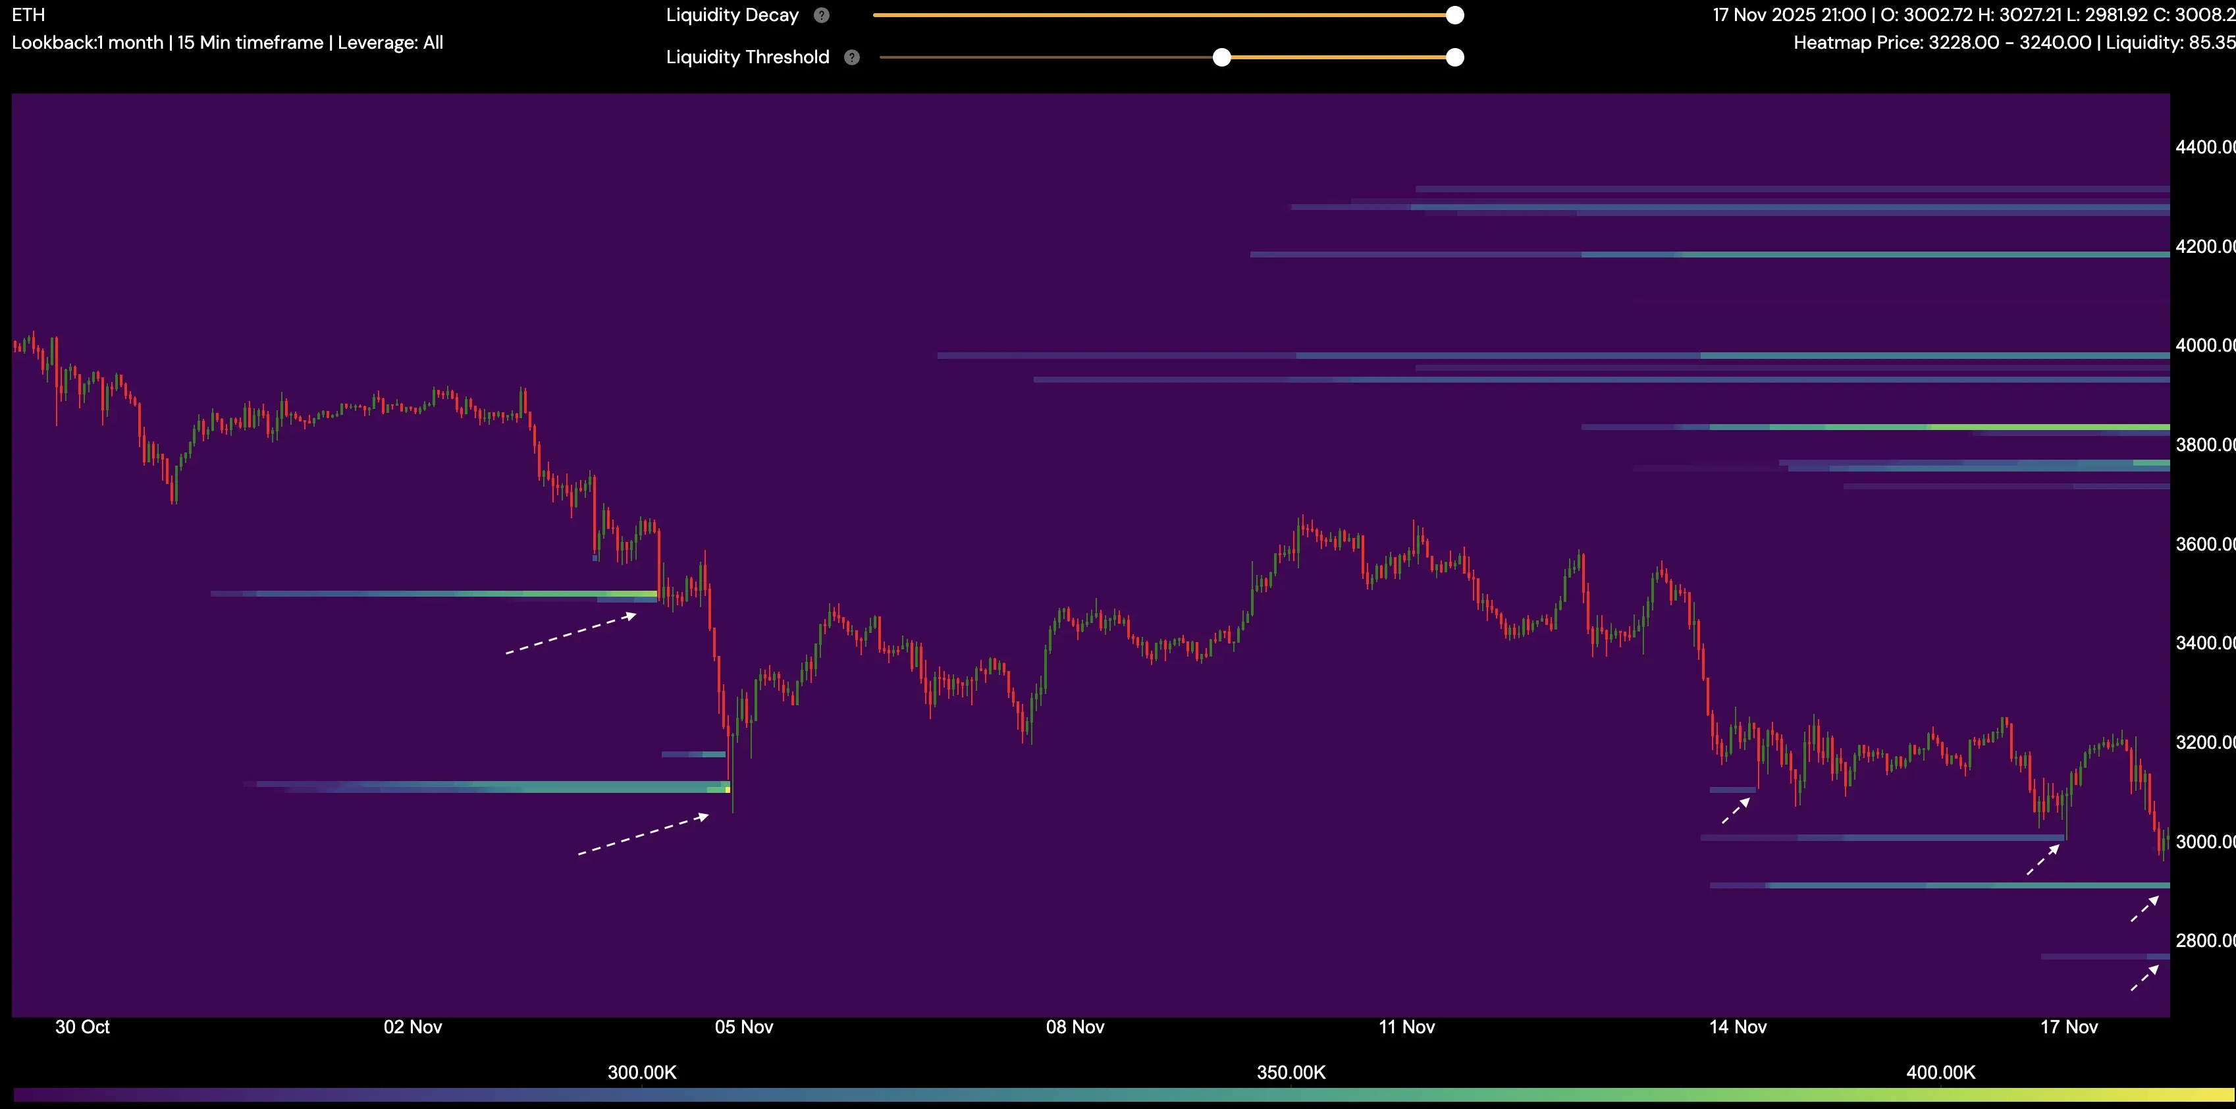Click the 14 Nov date label
This screenshot has width=2236, height=1109.
pyautogui.click(x=1737, y=1027)
